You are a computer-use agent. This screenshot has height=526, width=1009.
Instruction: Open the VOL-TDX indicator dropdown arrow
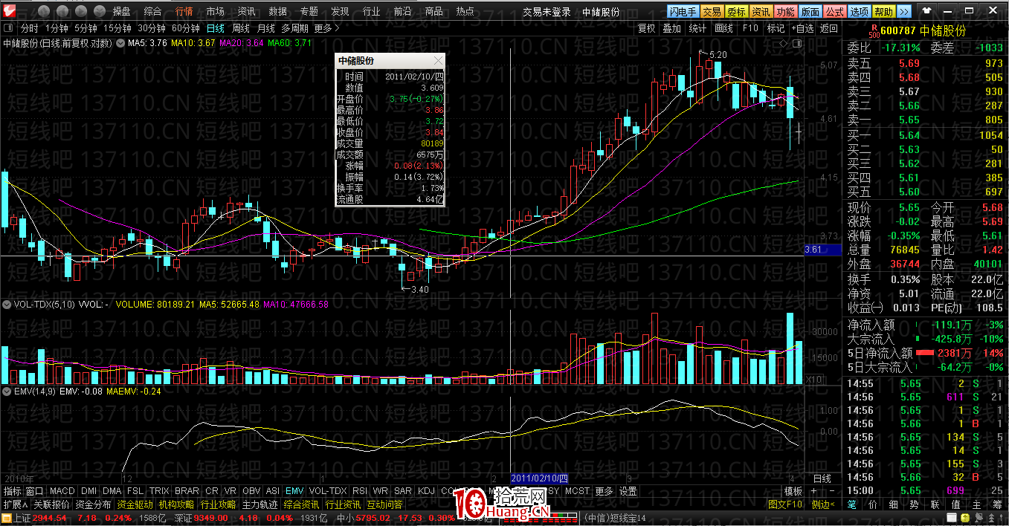pyautogui.click(x=7, y=304)
